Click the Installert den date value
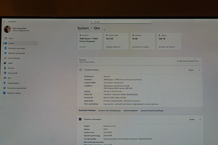Screen dimensions: 218x145 107,133
